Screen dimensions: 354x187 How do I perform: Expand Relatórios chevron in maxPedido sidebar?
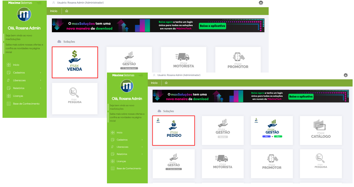[x=142, y=154]
